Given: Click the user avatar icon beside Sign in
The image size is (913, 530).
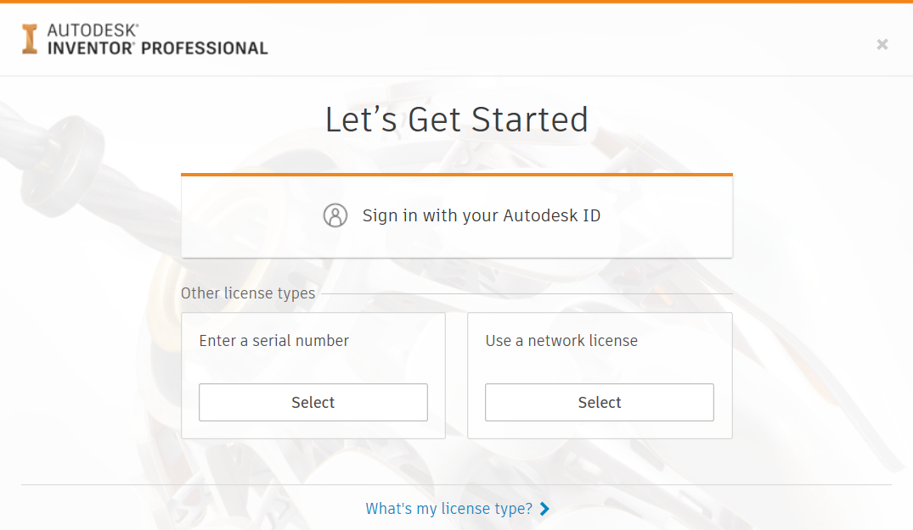Looking at the screenshot, I should coord(335,215).
